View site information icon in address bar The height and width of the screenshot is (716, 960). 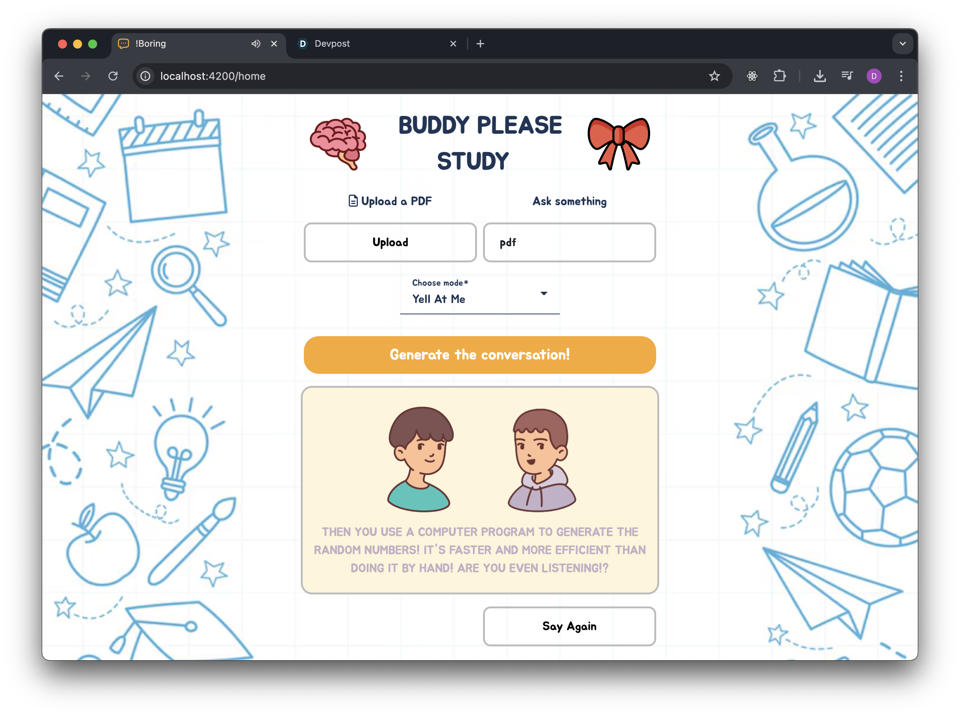point(146,76)
